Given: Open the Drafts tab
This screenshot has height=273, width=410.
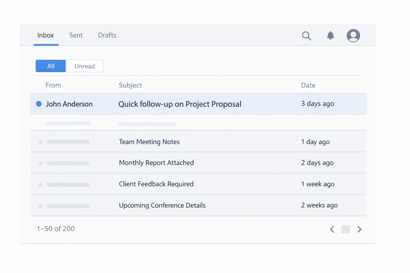Looking at the screenshot, I should point(107,35).
